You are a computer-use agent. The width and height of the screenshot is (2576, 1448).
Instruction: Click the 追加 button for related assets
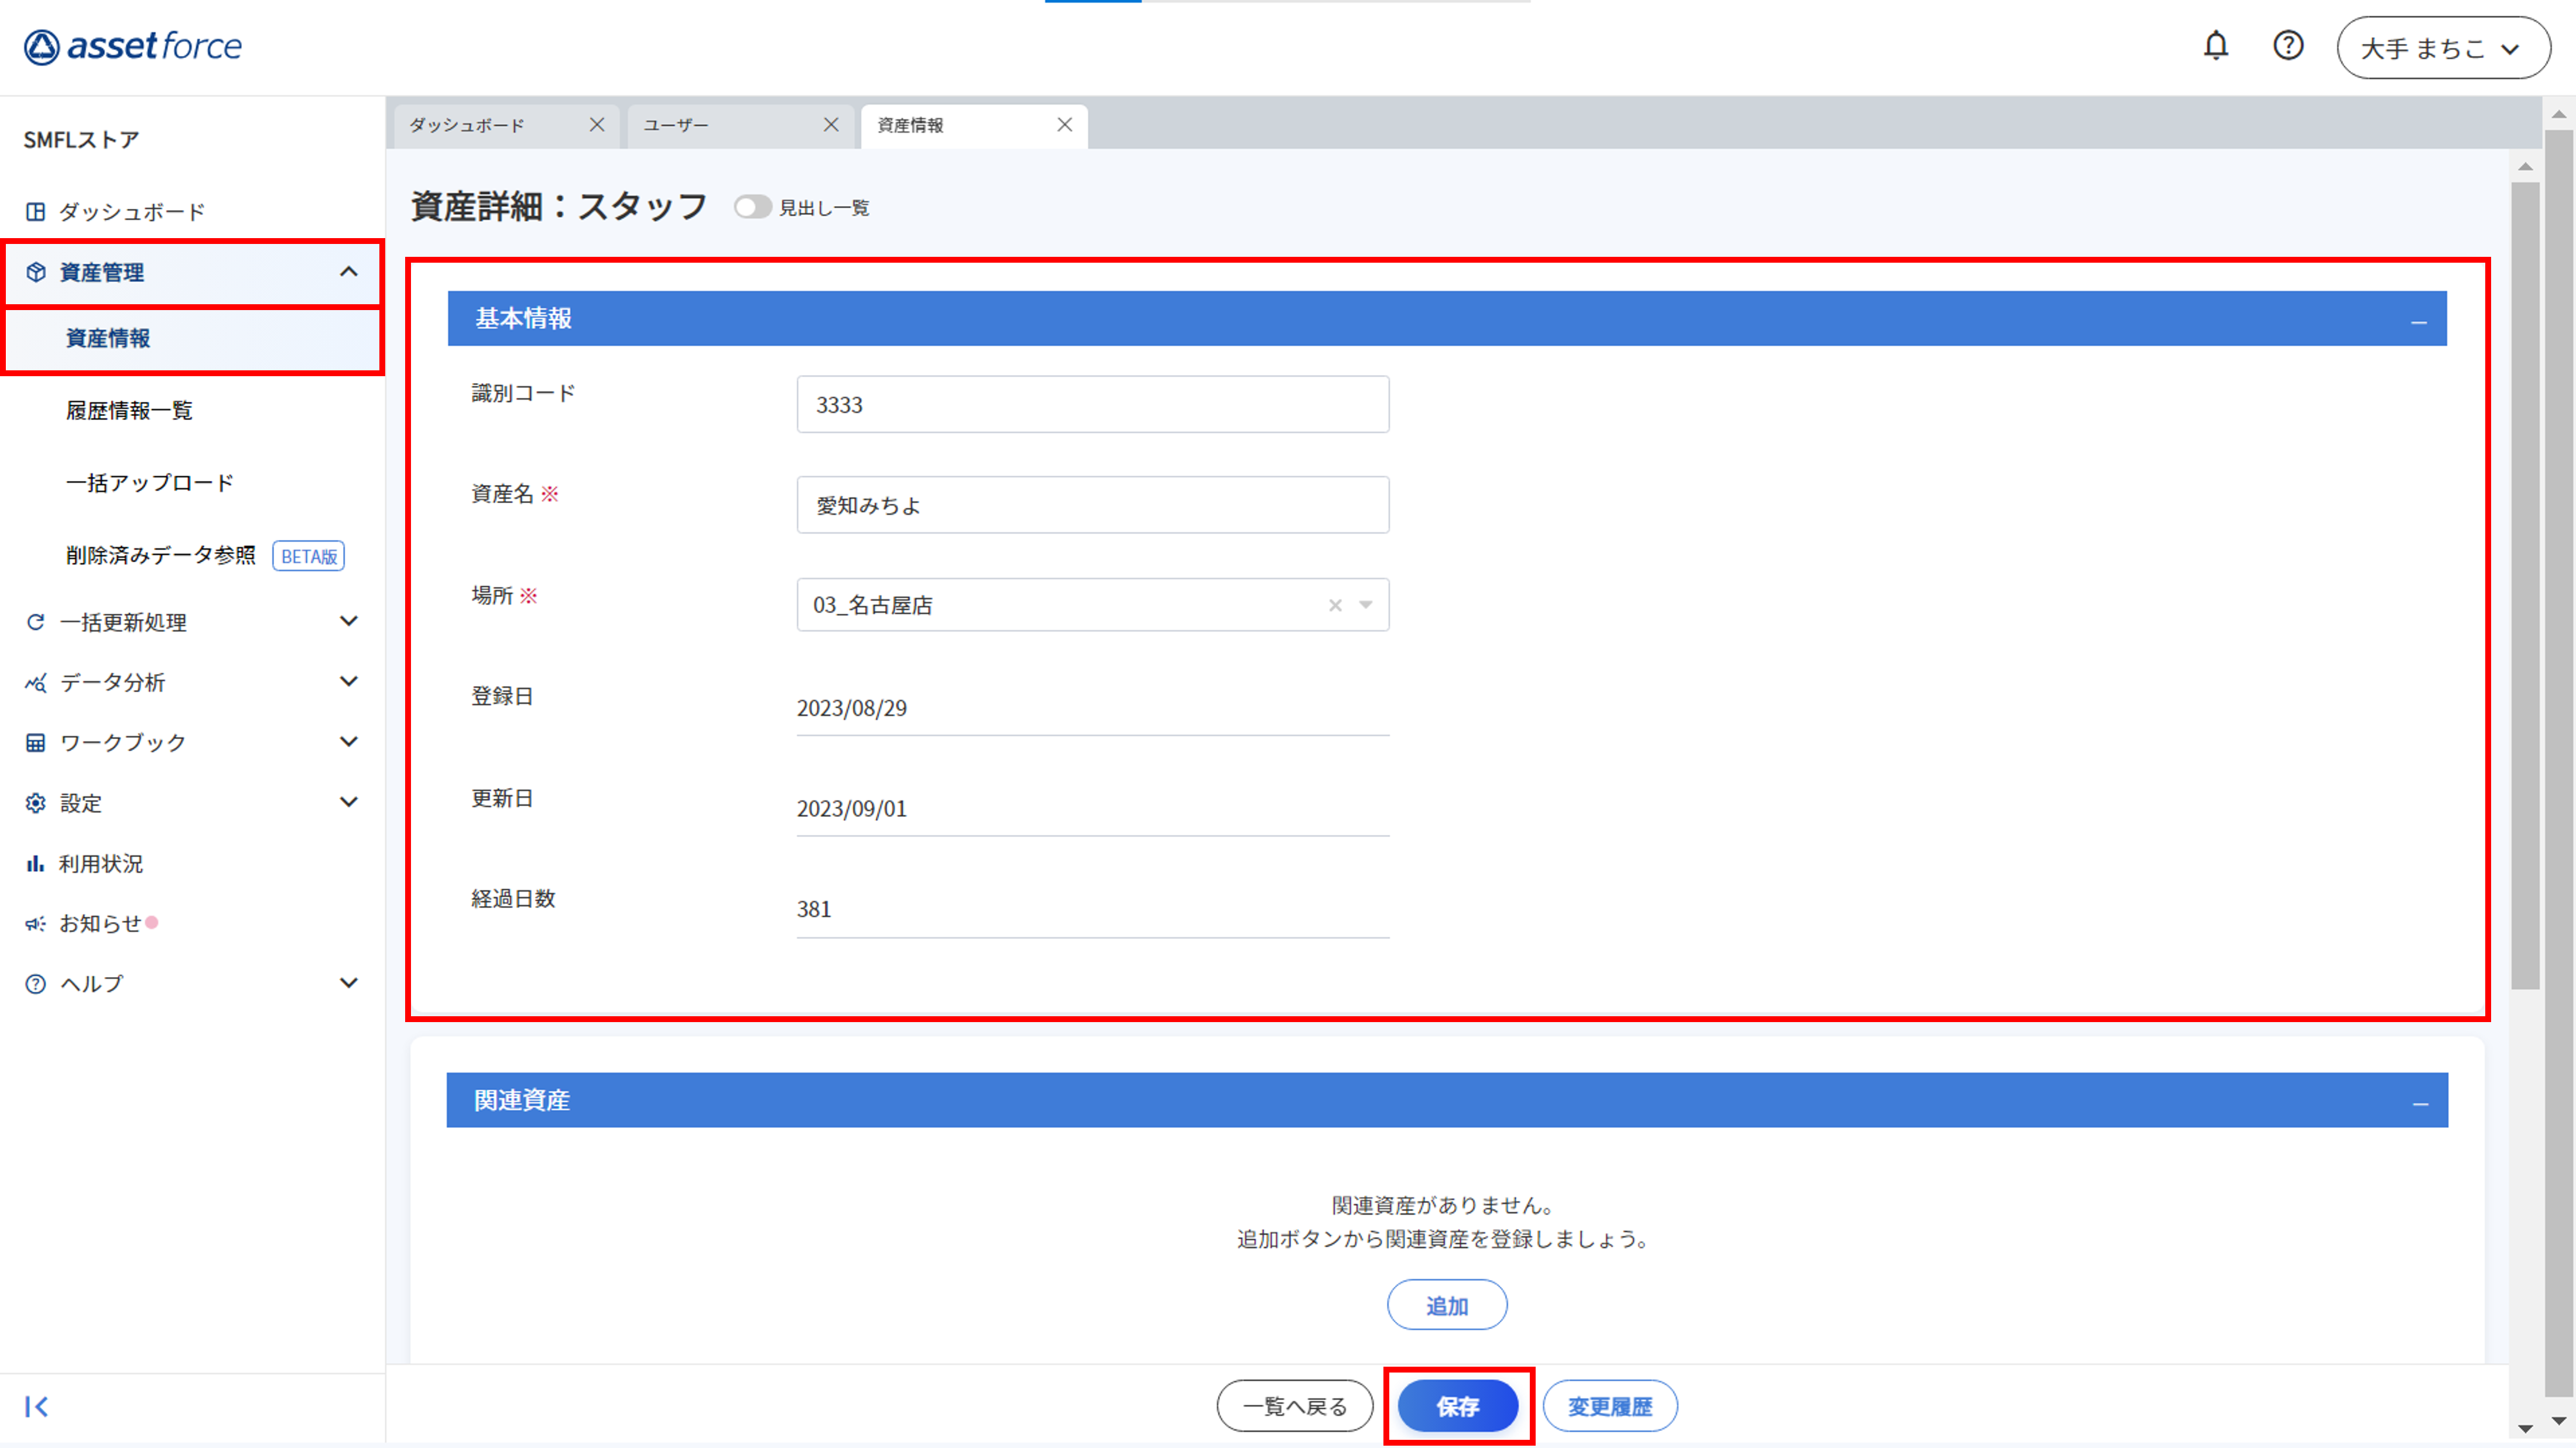(x=1446, y=1305)
